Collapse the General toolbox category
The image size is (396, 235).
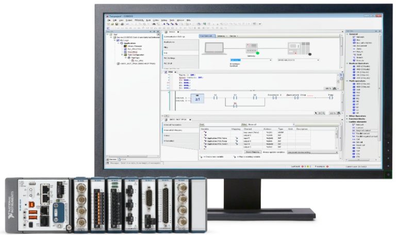pos(348,34)
